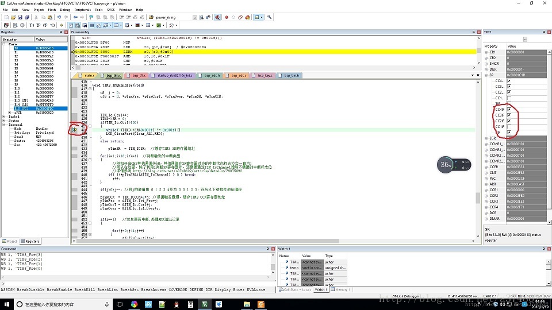552x310 pixels.
Task: Open the Peripherals menu
Action: 82,10
